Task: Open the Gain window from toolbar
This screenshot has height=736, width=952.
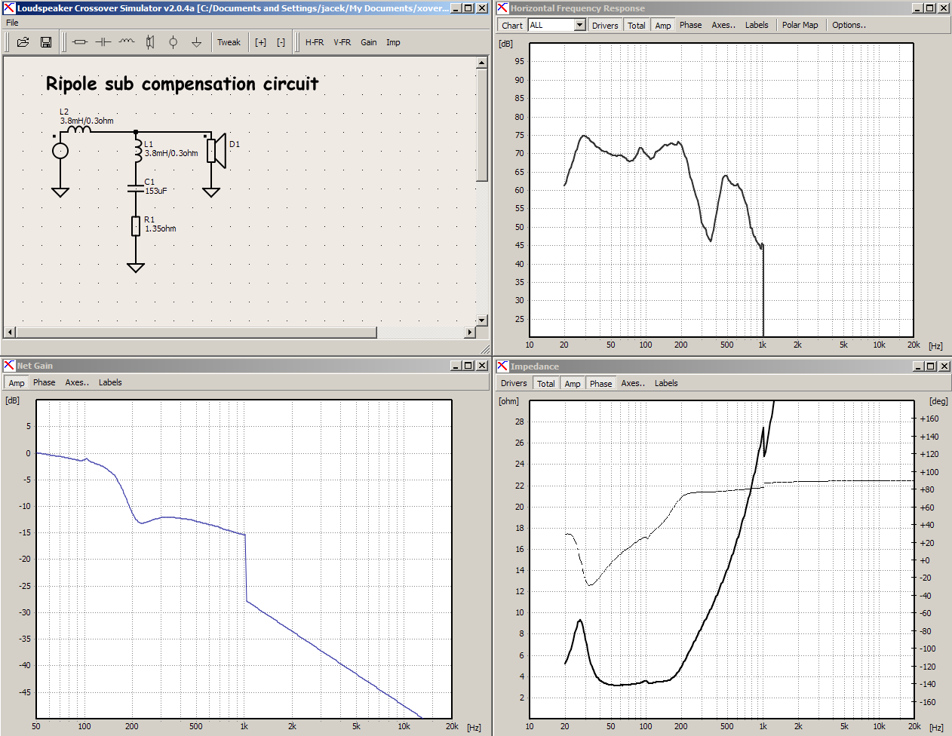Action: [369, 42]
